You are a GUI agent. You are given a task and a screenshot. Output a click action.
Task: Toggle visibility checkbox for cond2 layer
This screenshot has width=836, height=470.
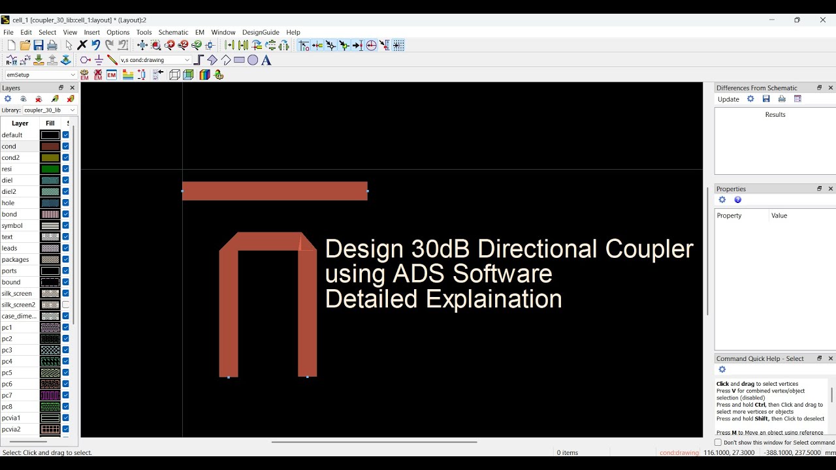[65, 157]
